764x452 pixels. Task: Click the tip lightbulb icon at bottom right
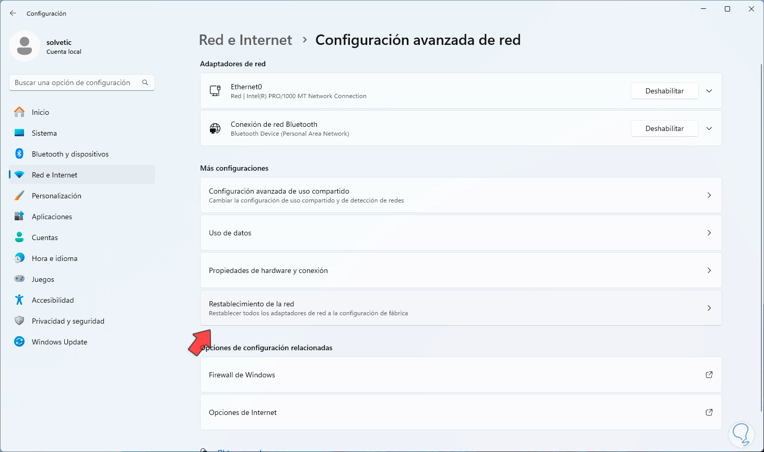741,434
